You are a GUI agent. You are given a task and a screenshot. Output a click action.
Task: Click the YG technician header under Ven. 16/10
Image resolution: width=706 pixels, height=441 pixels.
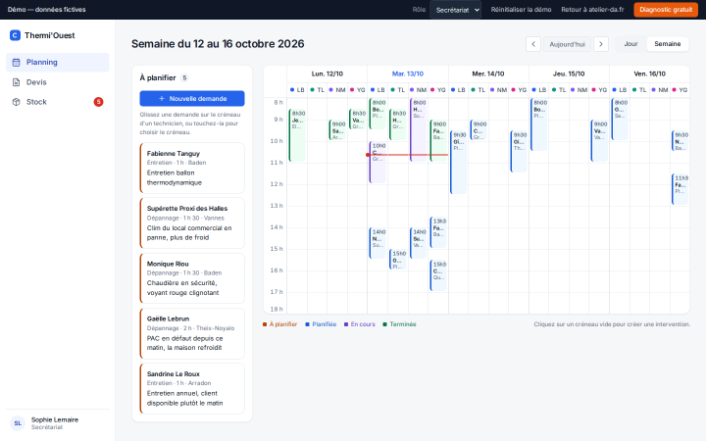click(680, 90)
